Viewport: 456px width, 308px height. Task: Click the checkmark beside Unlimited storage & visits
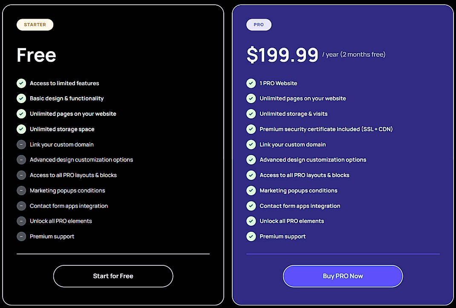coord(251,114)
